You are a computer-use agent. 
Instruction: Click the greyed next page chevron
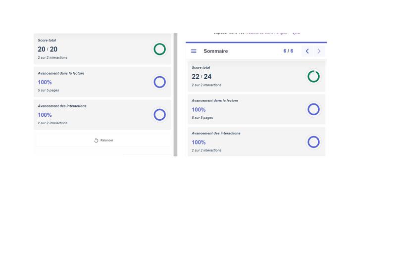coord(319,51)
